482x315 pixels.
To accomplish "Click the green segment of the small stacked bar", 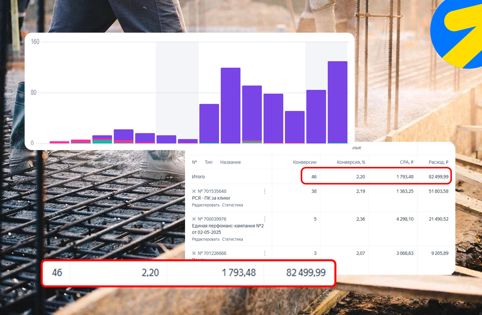I will 102,141.
